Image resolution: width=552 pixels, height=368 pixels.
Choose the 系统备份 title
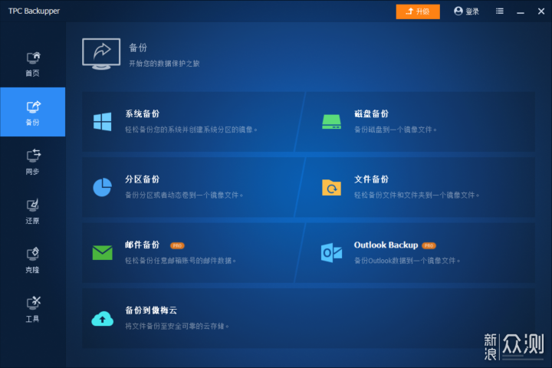(x=143, y=113)
